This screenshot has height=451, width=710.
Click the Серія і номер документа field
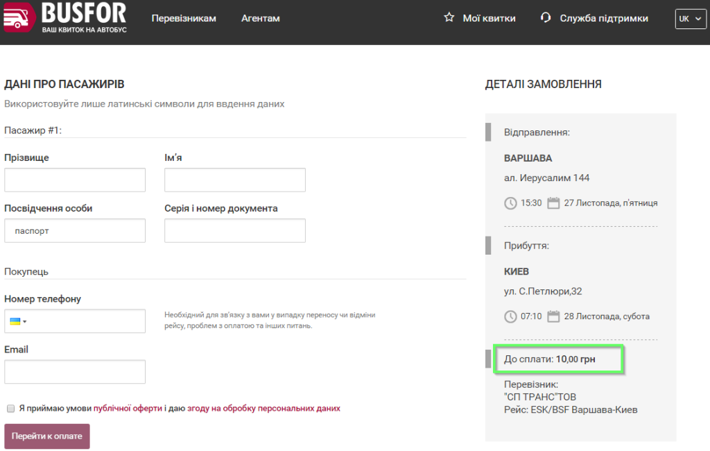235,231
